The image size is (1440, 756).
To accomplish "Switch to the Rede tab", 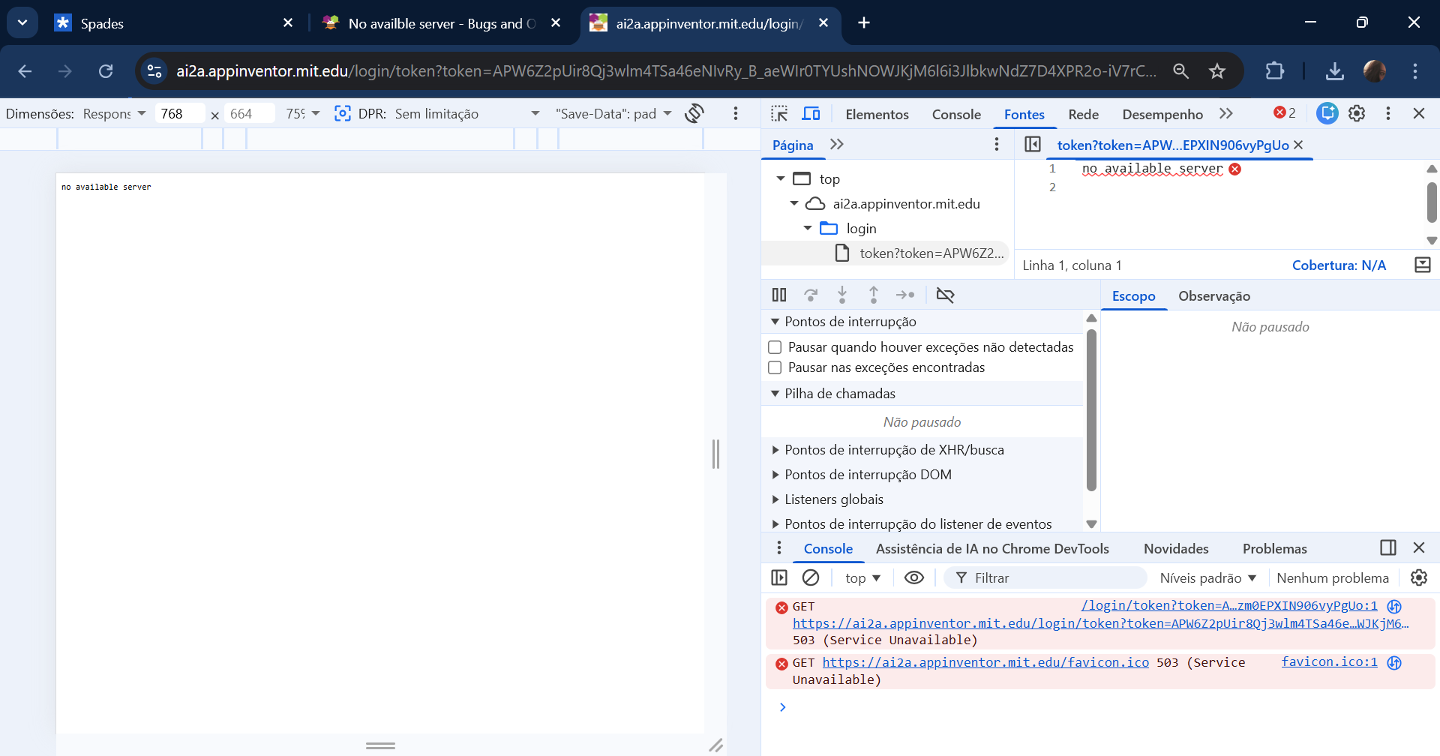I will click(1083, 114).
